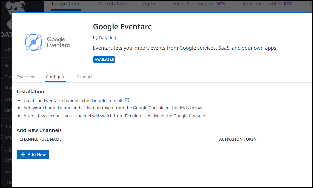
Task: Select the Google Eventarc title text
Action: point(122,27)
